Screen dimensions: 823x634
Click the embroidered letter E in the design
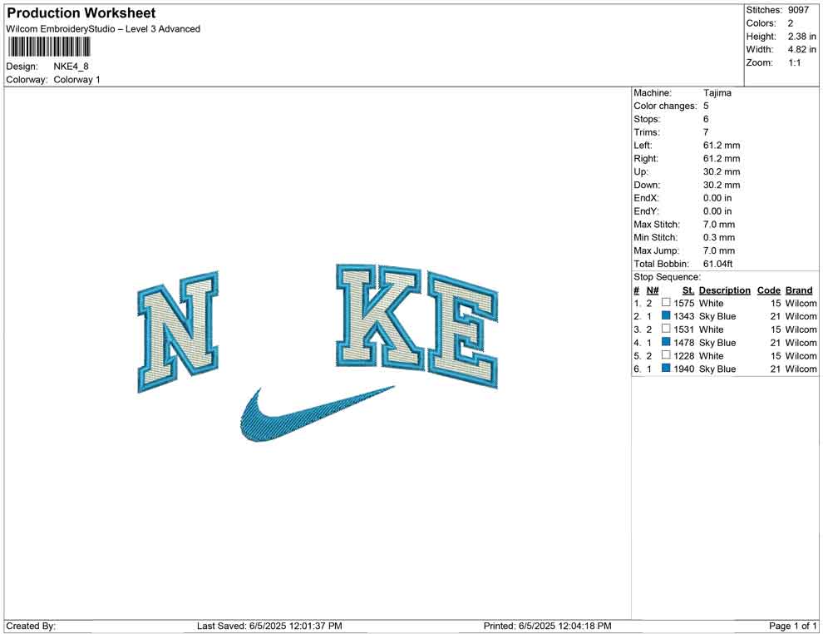462,329
